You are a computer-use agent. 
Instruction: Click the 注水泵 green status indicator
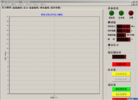tap(121, 13)
